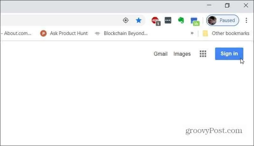Open the Evernote elephant extension
This screenshot has width=254, height=146.
click(x=181, y=20)
